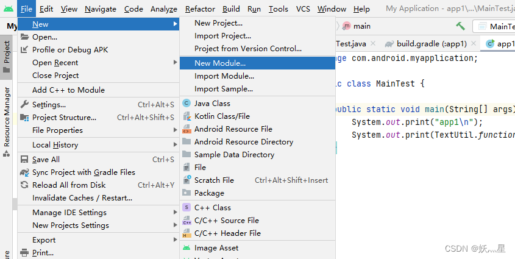Open the MainTest run configuration dropdown
Viewport: 515px width, 259px height.
[x=494, y=26]
